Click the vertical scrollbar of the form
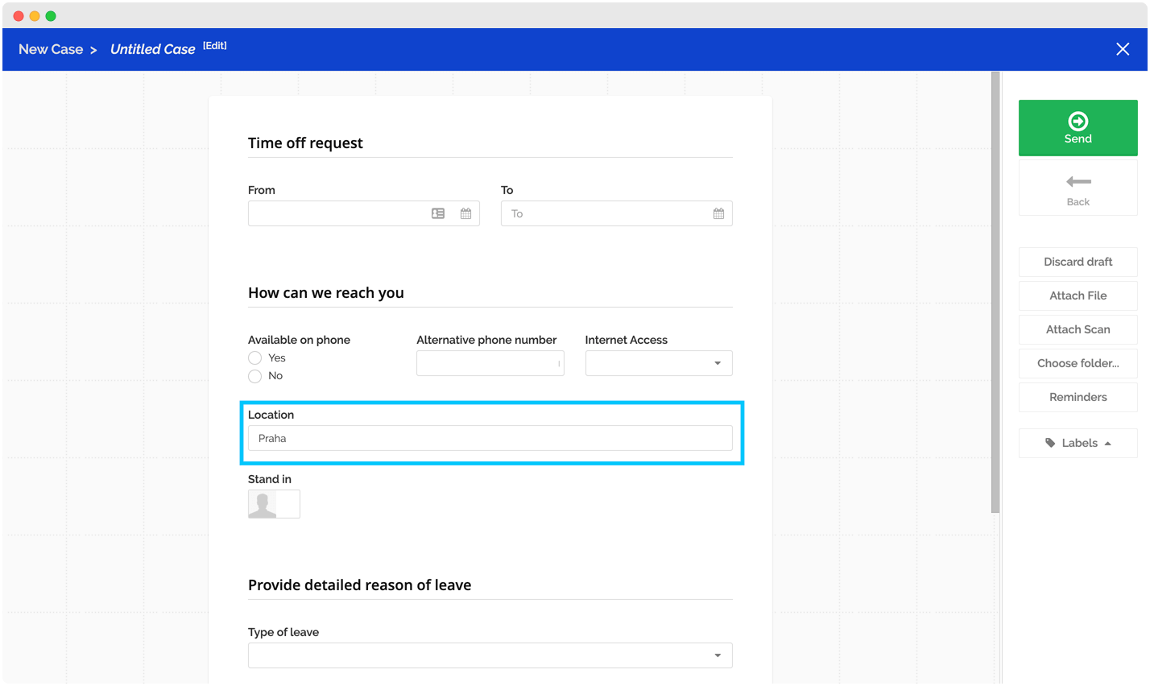This screenshot has height=686, width=1150. [995, 291]
